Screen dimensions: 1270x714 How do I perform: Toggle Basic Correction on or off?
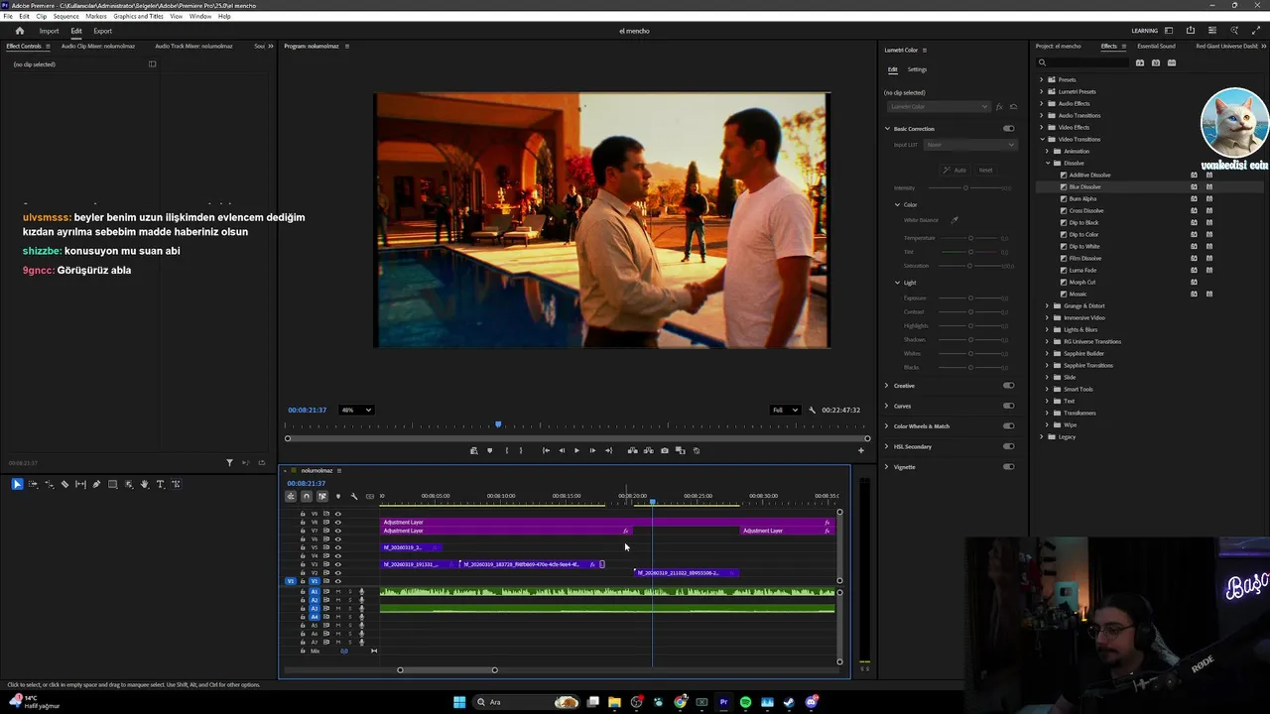click(1008, 129)
